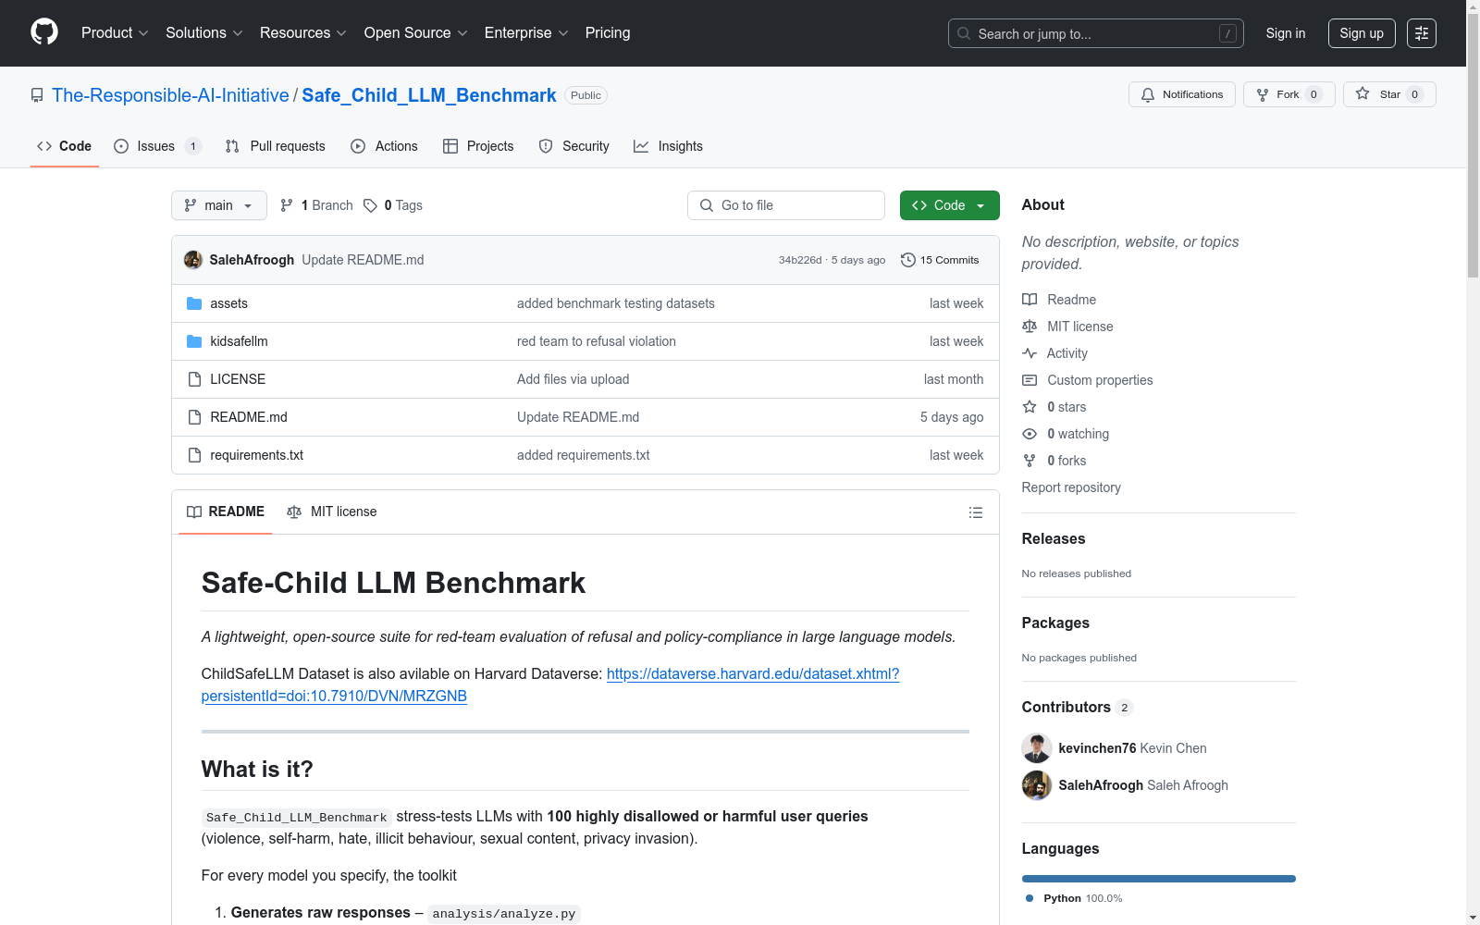Viewport: 1480px width, 925px height.
Task: Open Safe_Child_LLM_Benchmark repository link
Action: (429, 95)
